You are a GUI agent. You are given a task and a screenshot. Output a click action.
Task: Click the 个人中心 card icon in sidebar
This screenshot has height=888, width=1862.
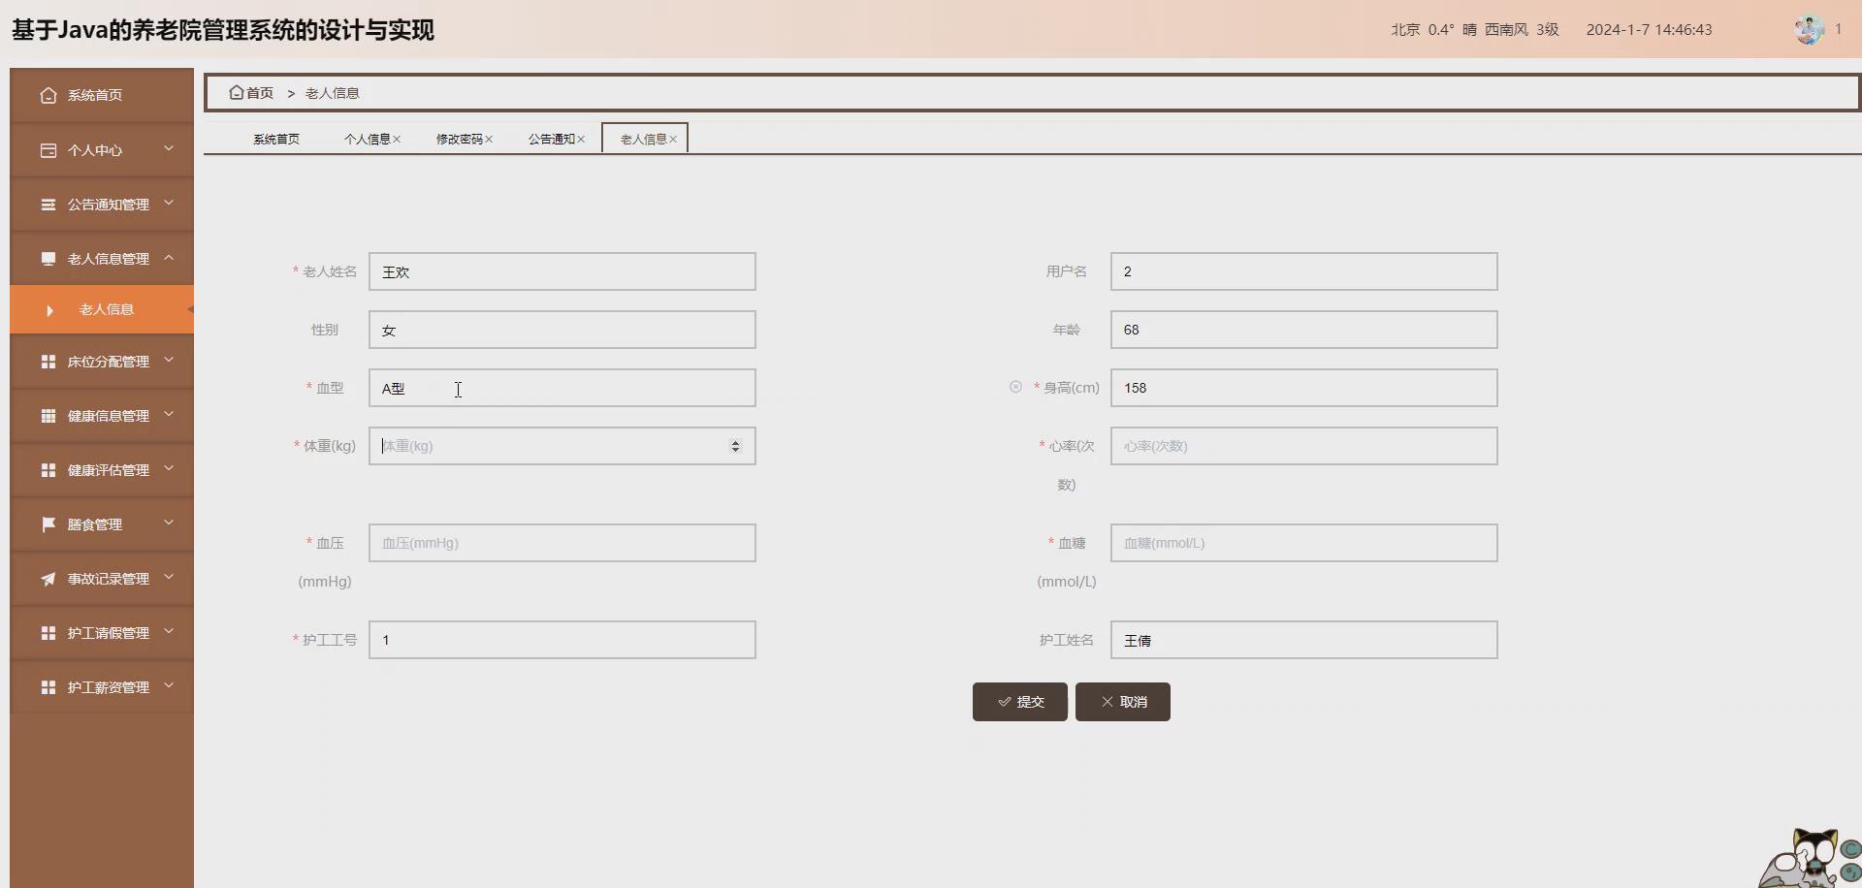(48, 150)
